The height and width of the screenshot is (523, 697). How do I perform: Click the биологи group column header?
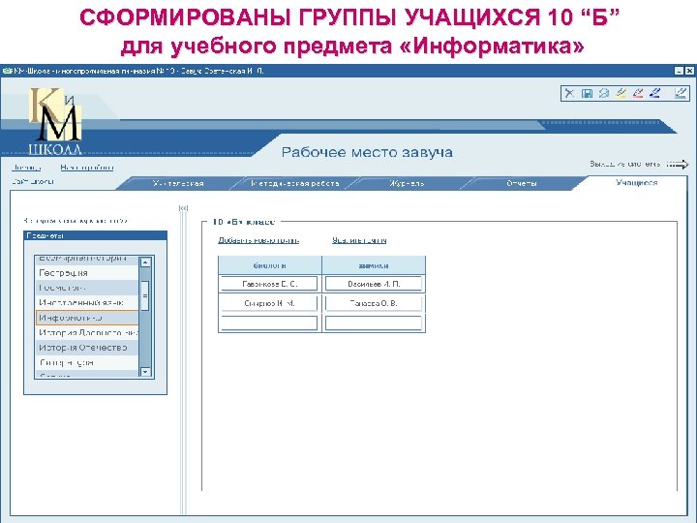click(x=269, y=265)
